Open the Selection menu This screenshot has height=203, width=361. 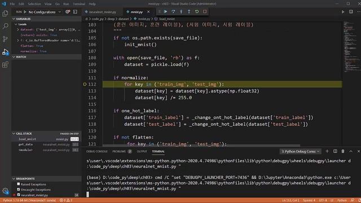click(34, 4)
